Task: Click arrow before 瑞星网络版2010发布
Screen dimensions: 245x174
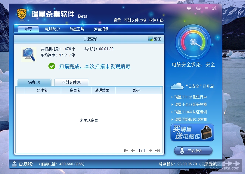Action: click(172, 119)
